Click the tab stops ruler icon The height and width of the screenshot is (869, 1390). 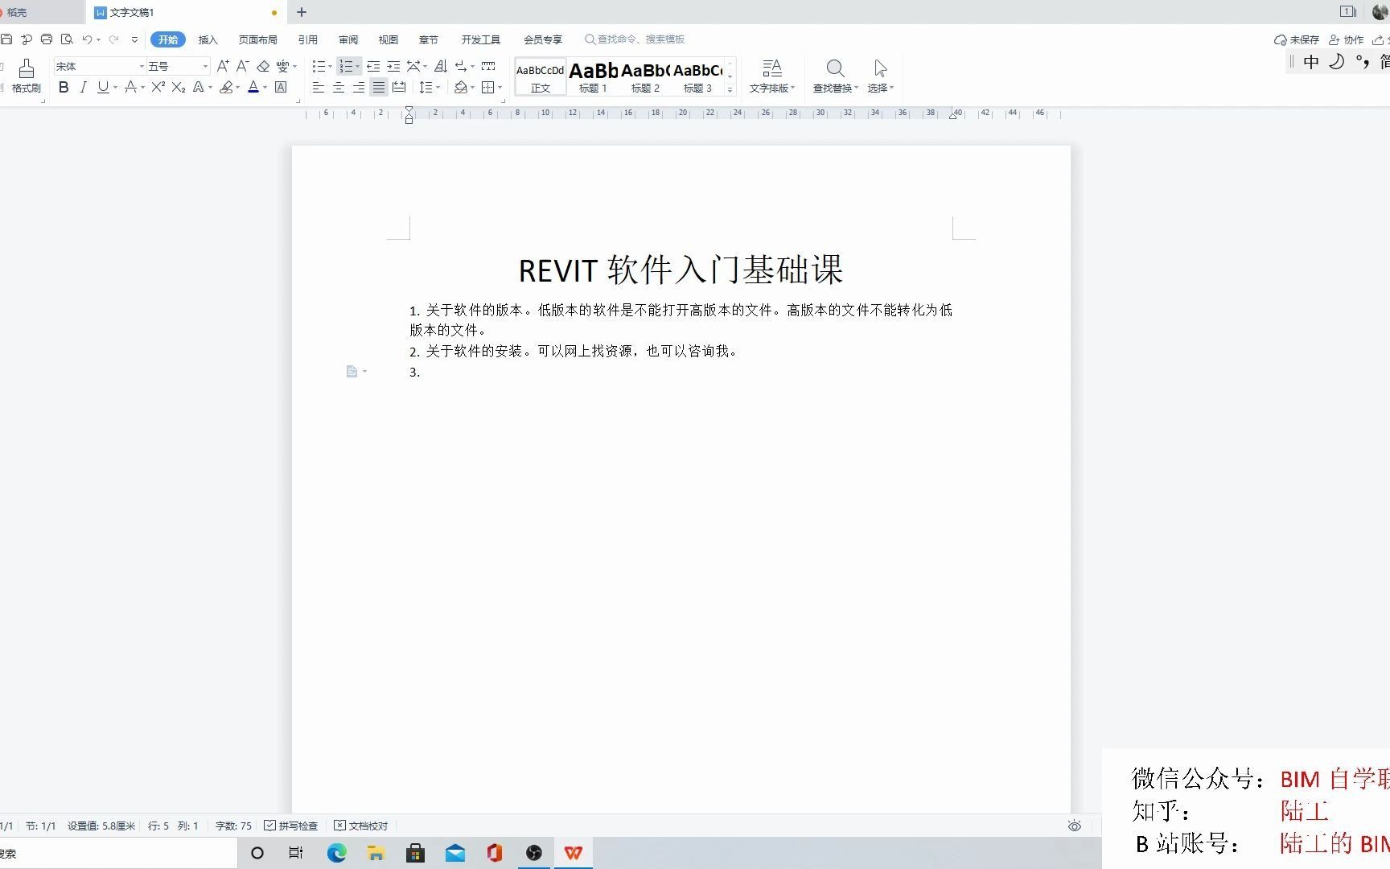(488, 66)
